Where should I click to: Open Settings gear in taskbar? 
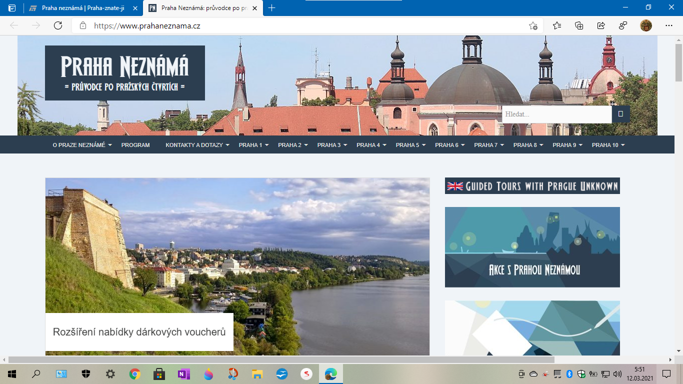coord(110,373)
